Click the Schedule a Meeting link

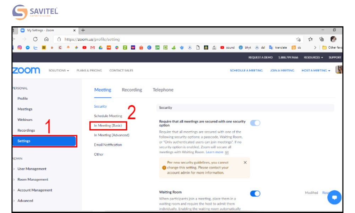click(246, 70)
